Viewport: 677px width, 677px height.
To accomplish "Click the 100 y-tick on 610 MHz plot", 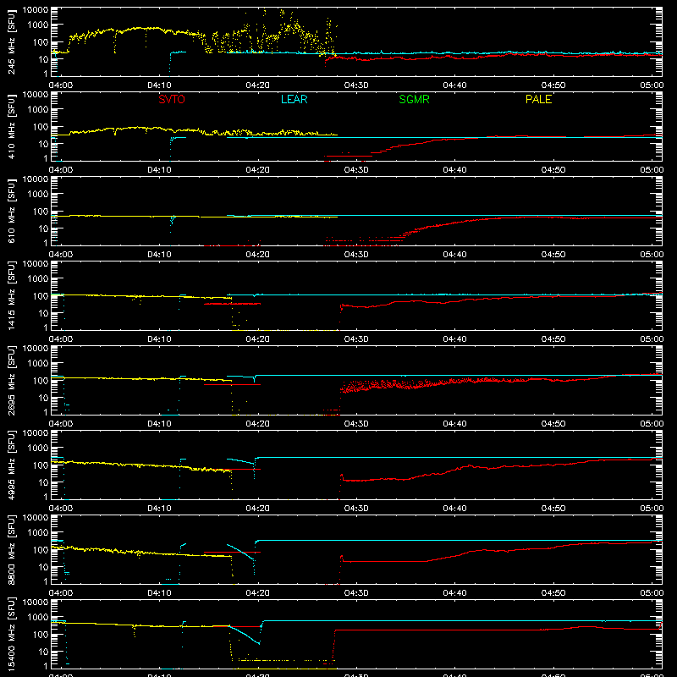I will coord(41,212).
